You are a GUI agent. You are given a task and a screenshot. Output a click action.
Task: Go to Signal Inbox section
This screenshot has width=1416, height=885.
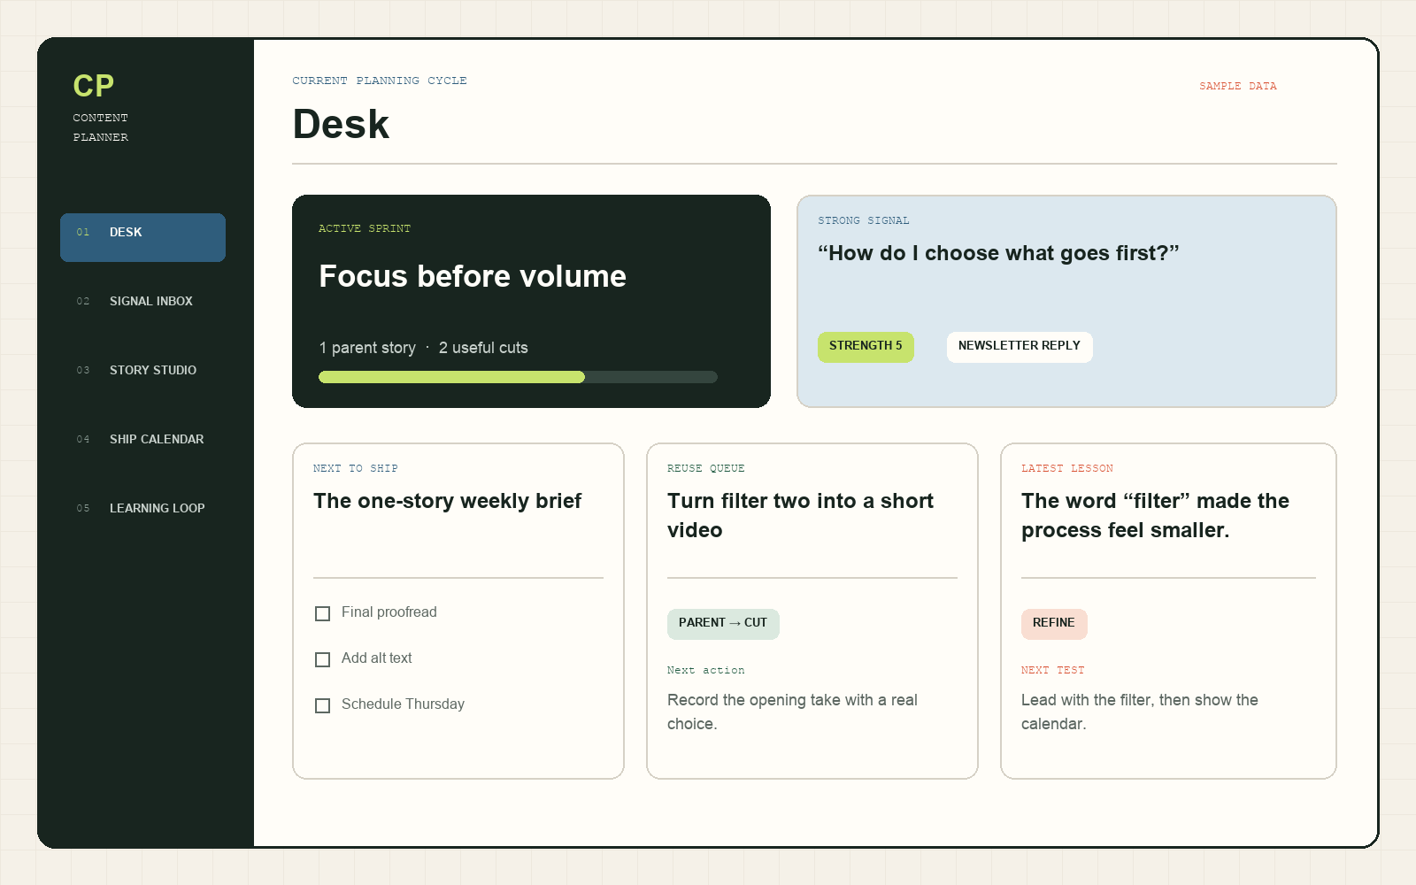click(x=142, y=302)
